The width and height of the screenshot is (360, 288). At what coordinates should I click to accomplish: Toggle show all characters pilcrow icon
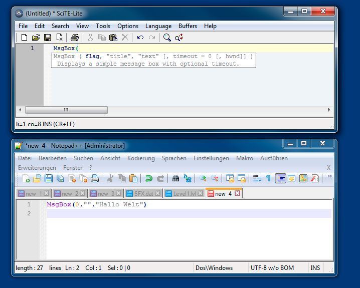coord(268,178)
